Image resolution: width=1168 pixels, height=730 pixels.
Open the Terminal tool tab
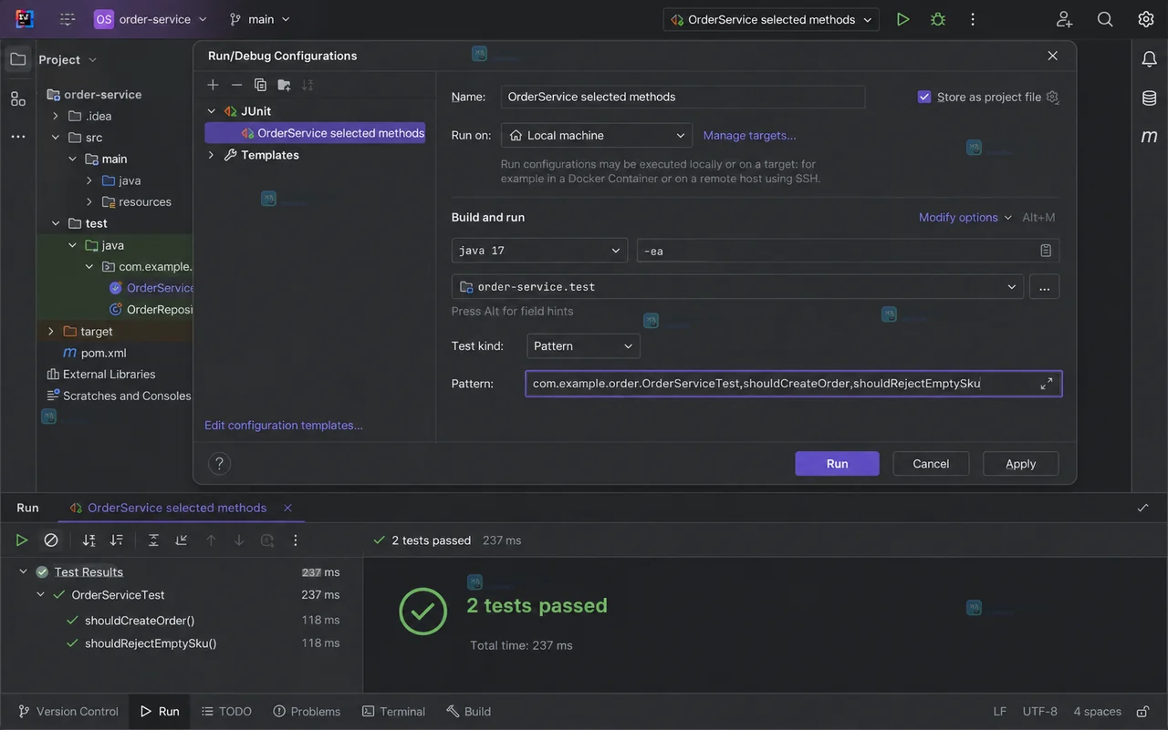coord(393,712)
